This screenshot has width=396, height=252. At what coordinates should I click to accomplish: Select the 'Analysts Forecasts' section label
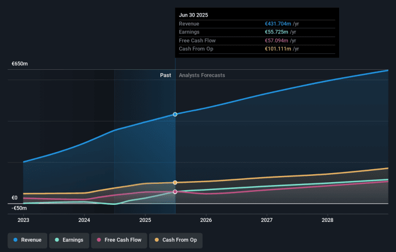201,75
